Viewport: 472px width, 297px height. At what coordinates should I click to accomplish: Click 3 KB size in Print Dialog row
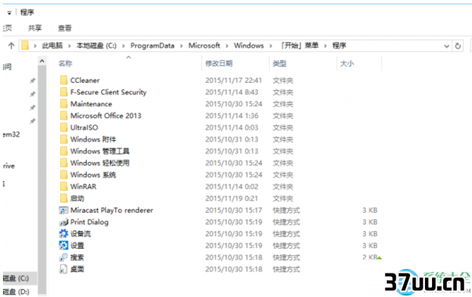click(x=370, y=222)
